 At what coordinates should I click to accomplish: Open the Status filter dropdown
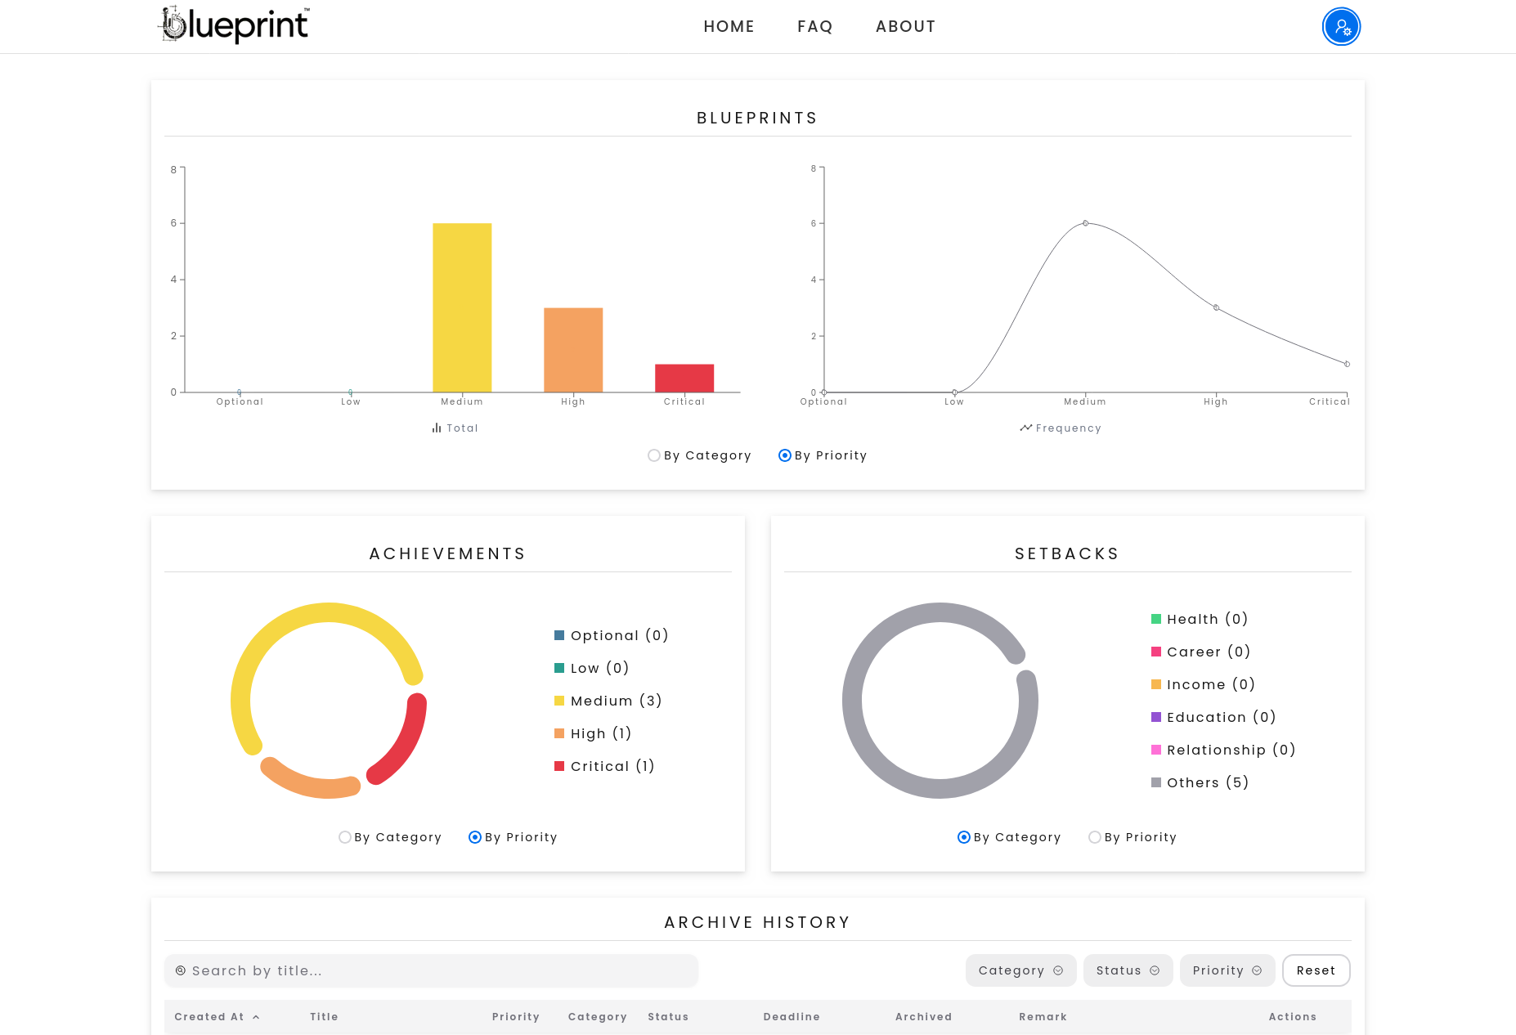tap(1128, 970)
